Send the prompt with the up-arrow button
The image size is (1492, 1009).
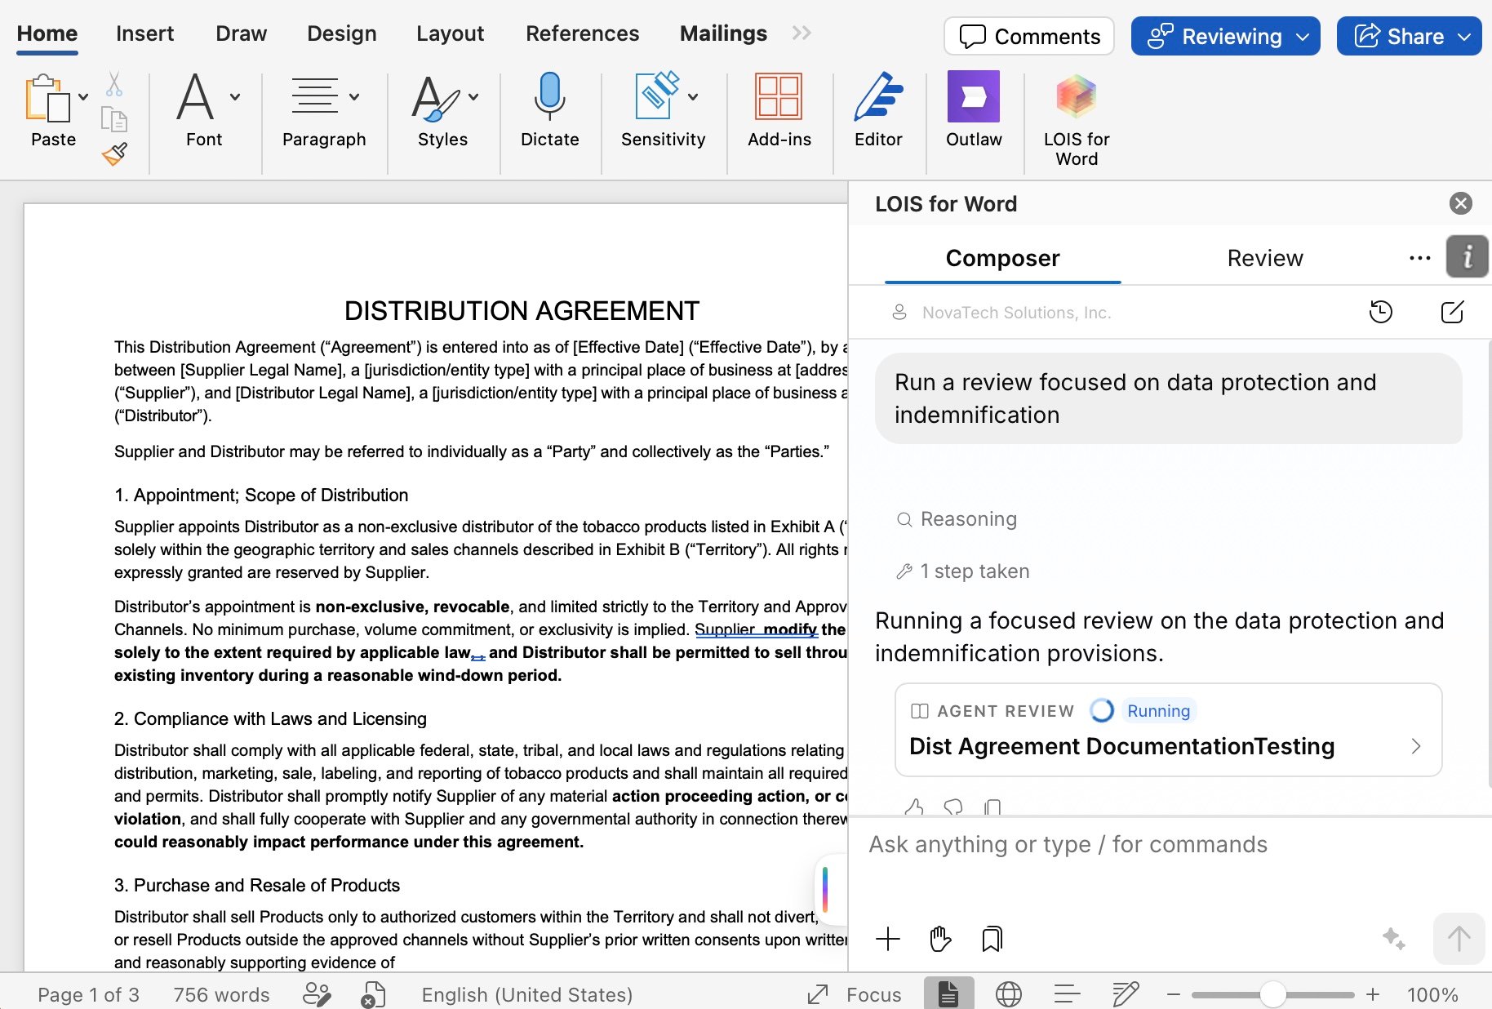click(x=1459, y=939)
